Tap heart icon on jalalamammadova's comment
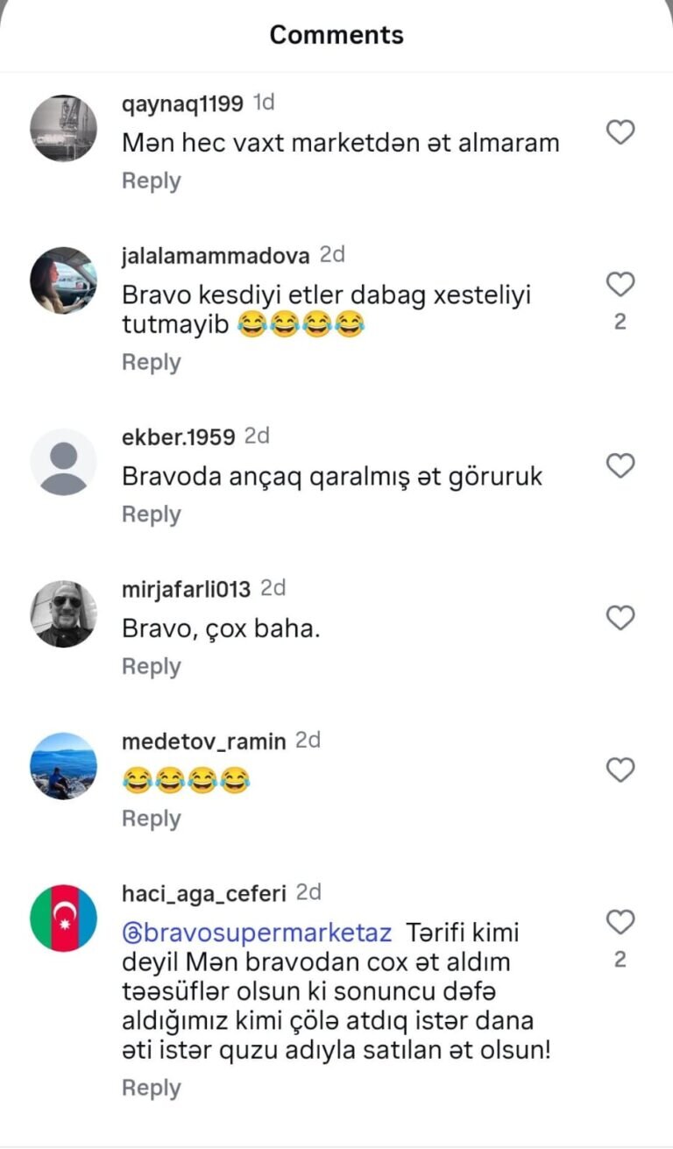The height and width of the screenshot is (1149, 673). coord(620,285)
